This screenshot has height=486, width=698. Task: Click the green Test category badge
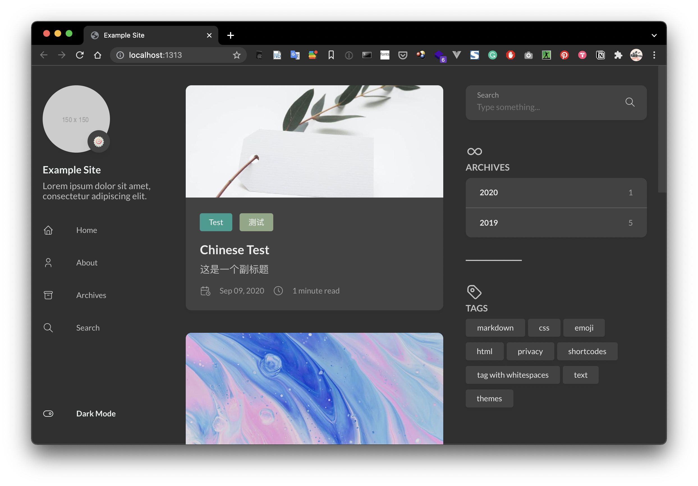click(216, 222)
